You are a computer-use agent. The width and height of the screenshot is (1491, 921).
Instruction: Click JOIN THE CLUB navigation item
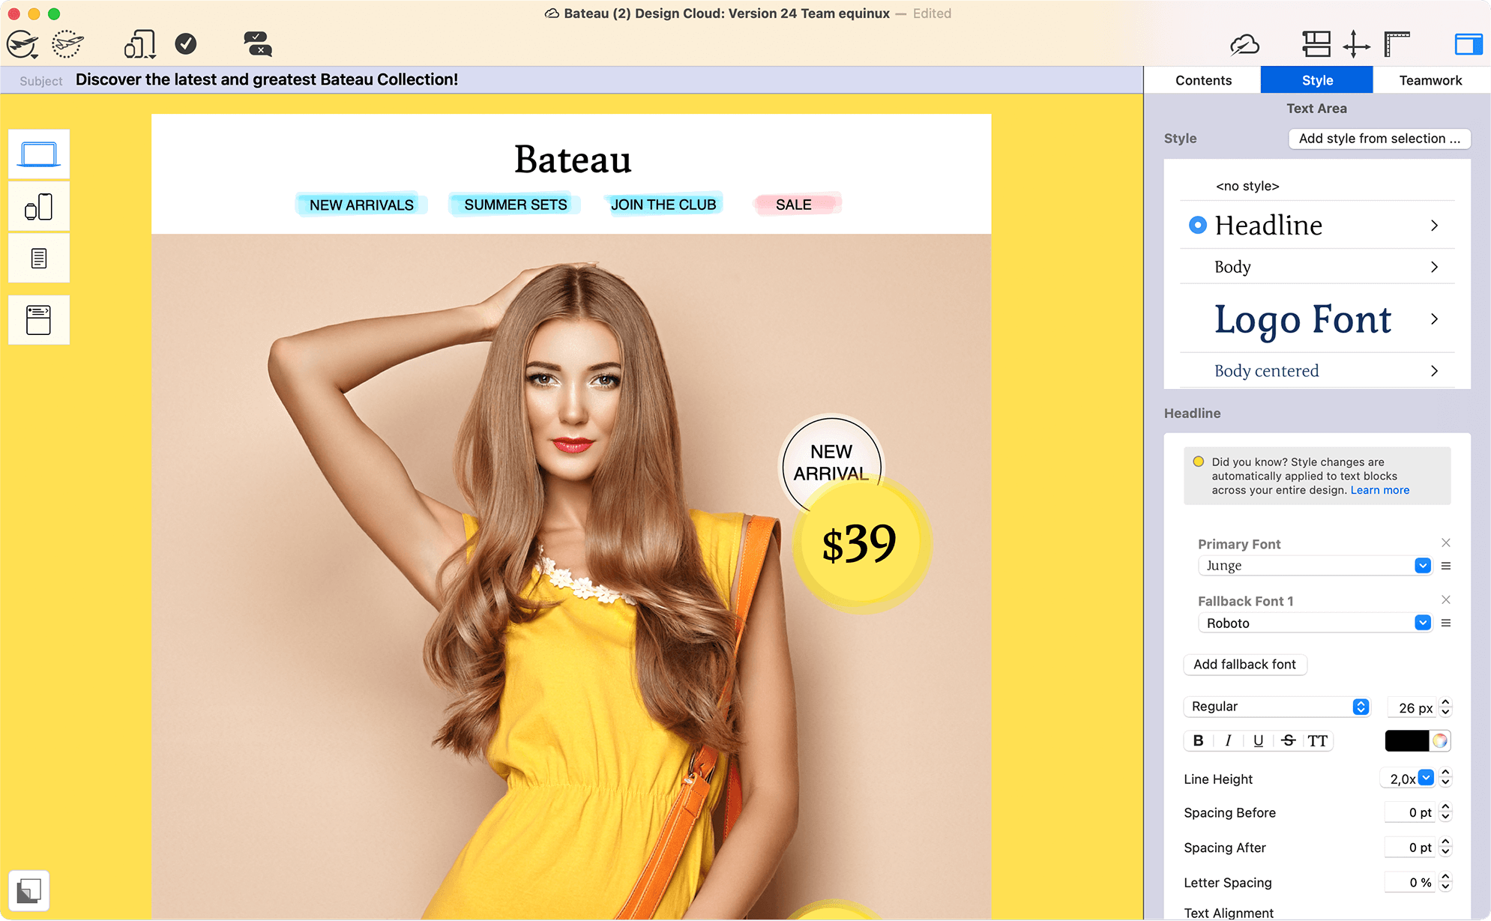(663, 205)
